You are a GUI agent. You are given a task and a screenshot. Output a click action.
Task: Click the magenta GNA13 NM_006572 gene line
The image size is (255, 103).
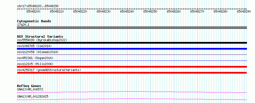pyautogui.click(x=132, y=92)
